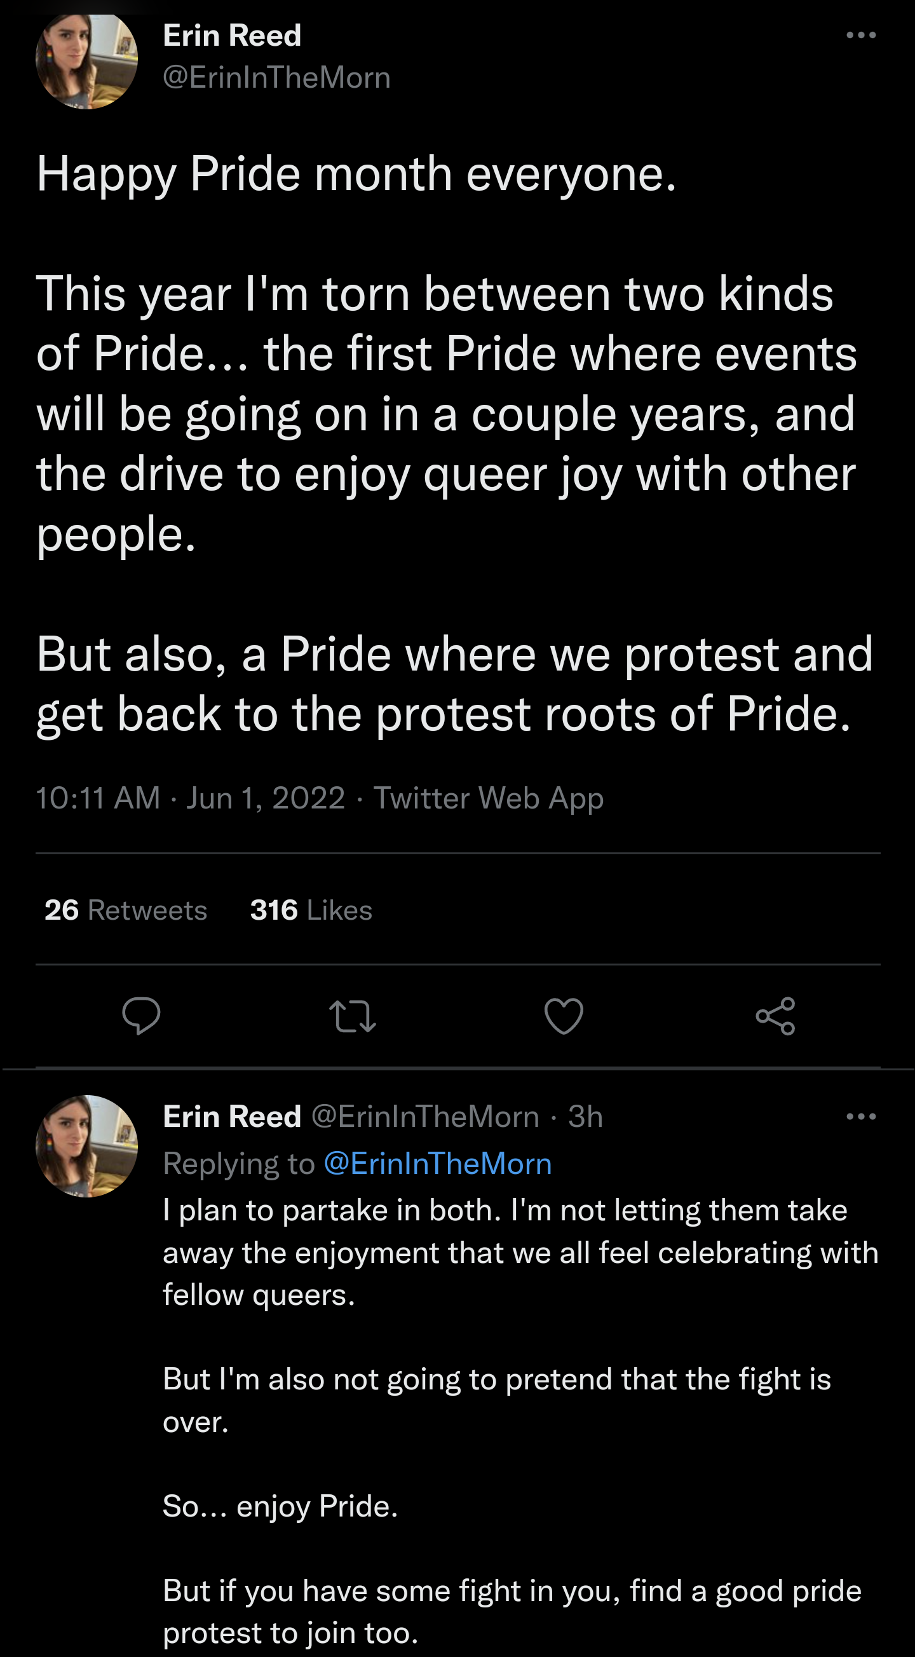
Task: Click the gray @ErinInTheMorn handle under header name
Action: tap(276, 78)
